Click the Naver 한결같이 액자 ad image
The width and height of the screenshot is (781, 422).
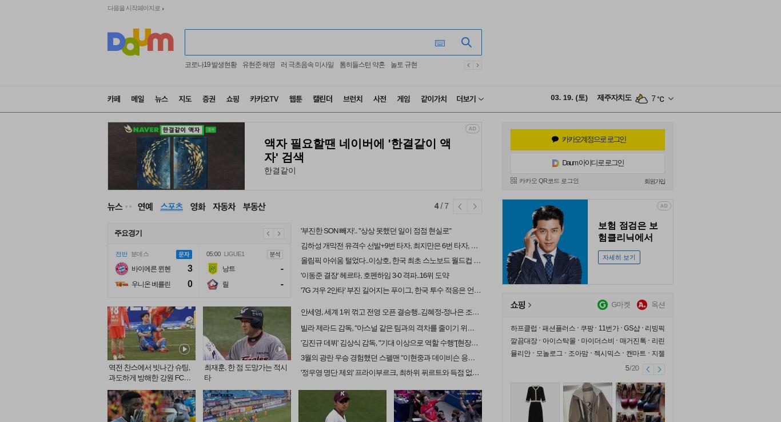tap(176, 156)
